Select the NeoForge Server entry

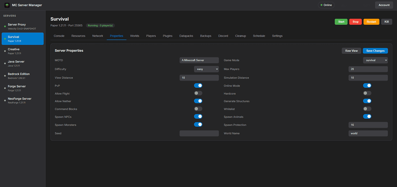coord(22,100)
